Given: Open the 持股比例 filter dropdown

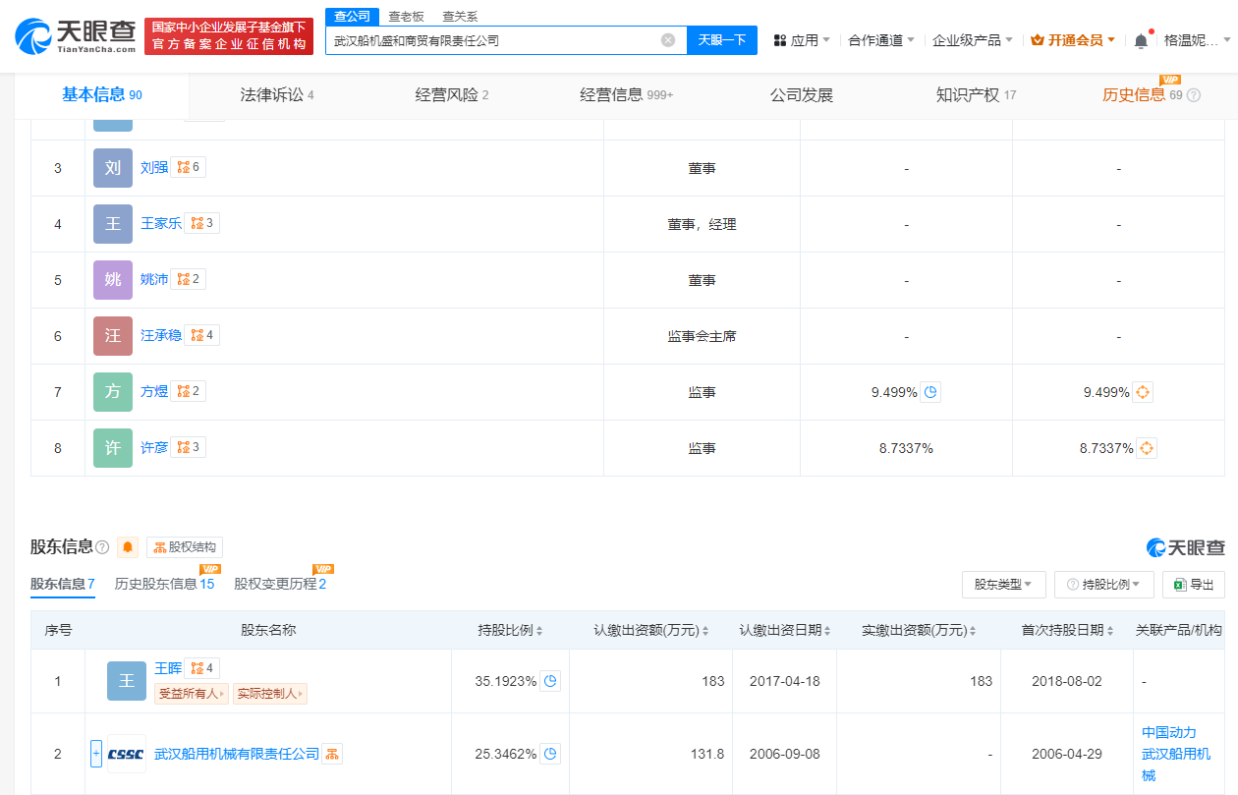Looking at the screenshot, I should (x=1104, y=585).
